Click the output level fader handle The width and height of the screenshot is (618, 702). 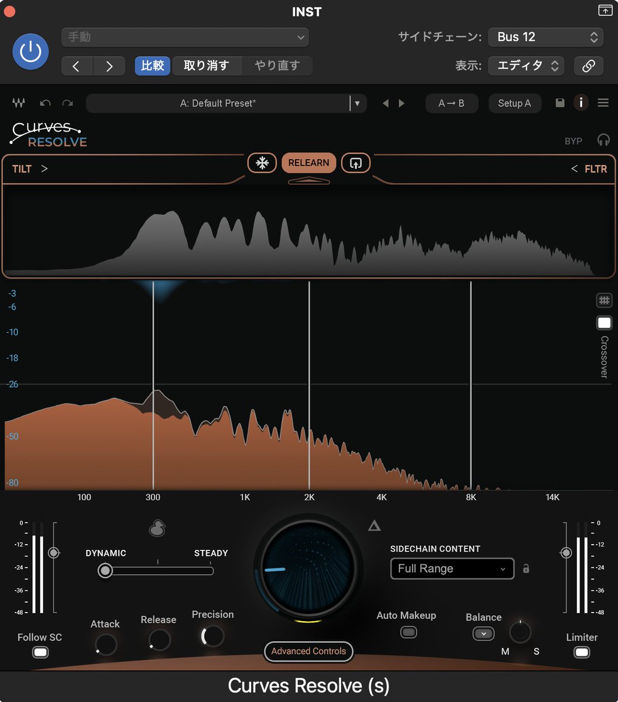[x=565, y=552]
